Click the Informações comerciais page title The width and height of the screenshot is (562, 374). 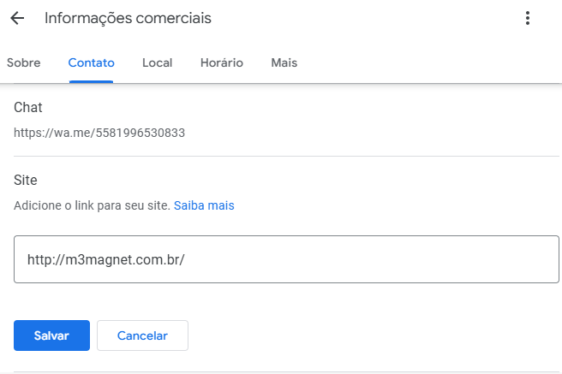coord(128,18)
